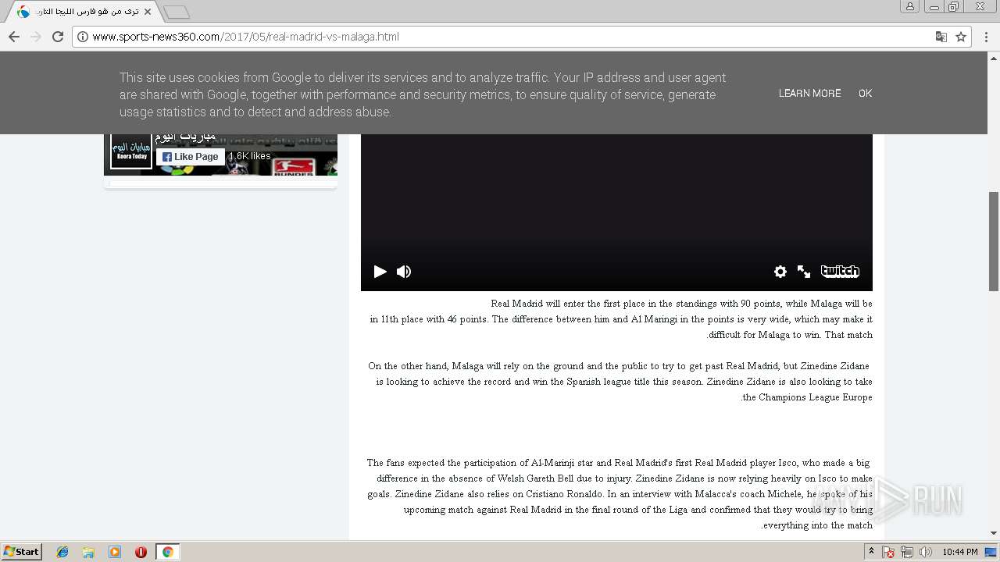
Task: Click the Show Desktop button
Action: (x=991, y=552)
